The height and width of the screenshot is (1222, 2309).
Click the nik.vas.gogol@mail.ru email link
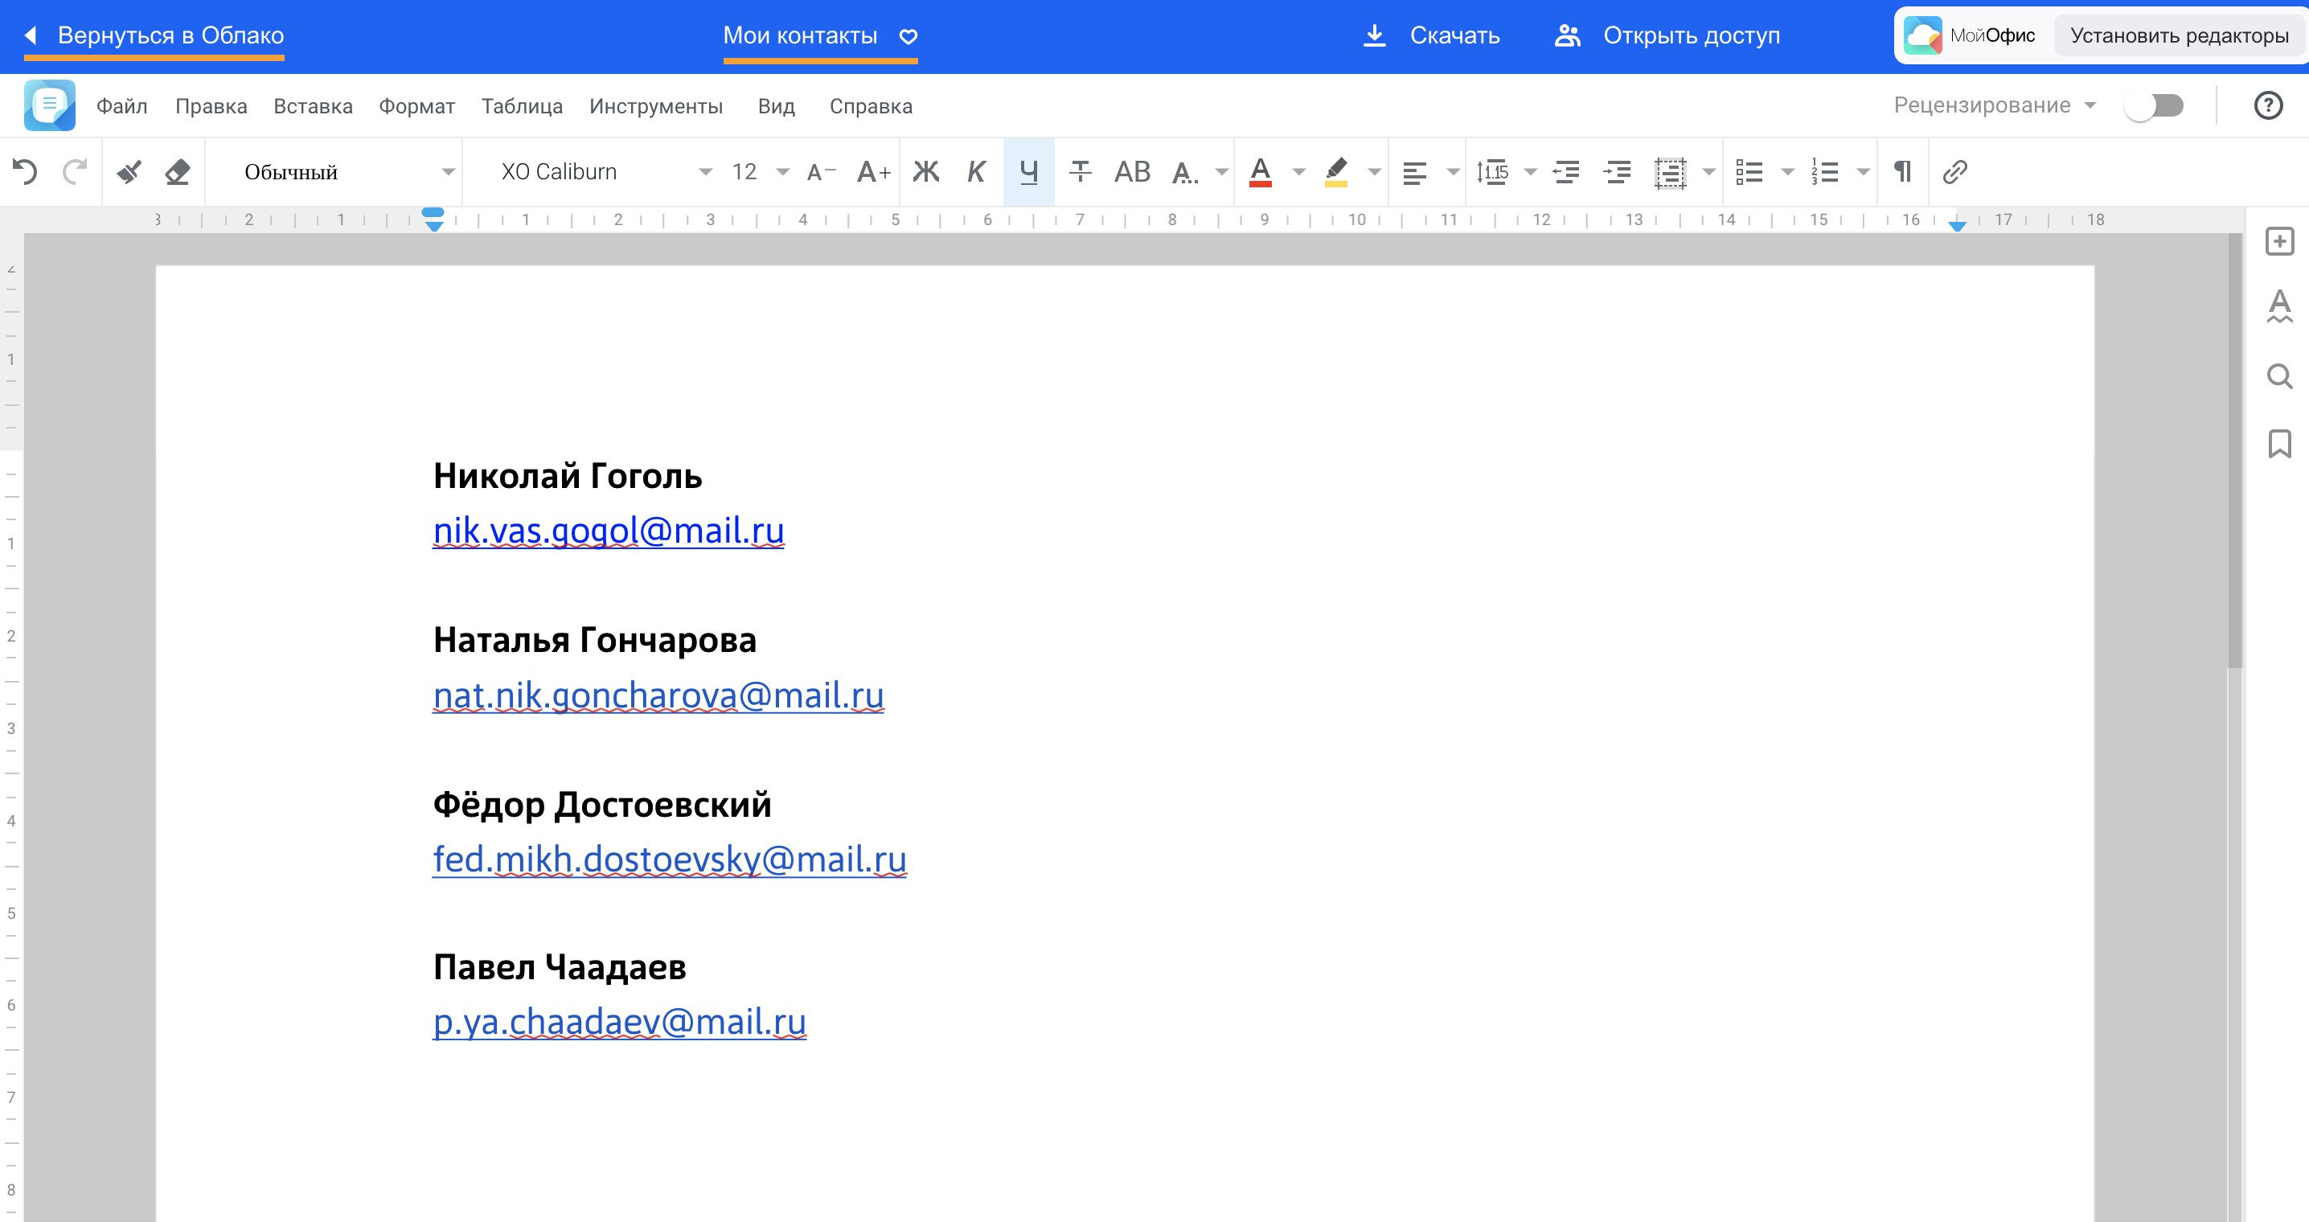tap(608, 531)
